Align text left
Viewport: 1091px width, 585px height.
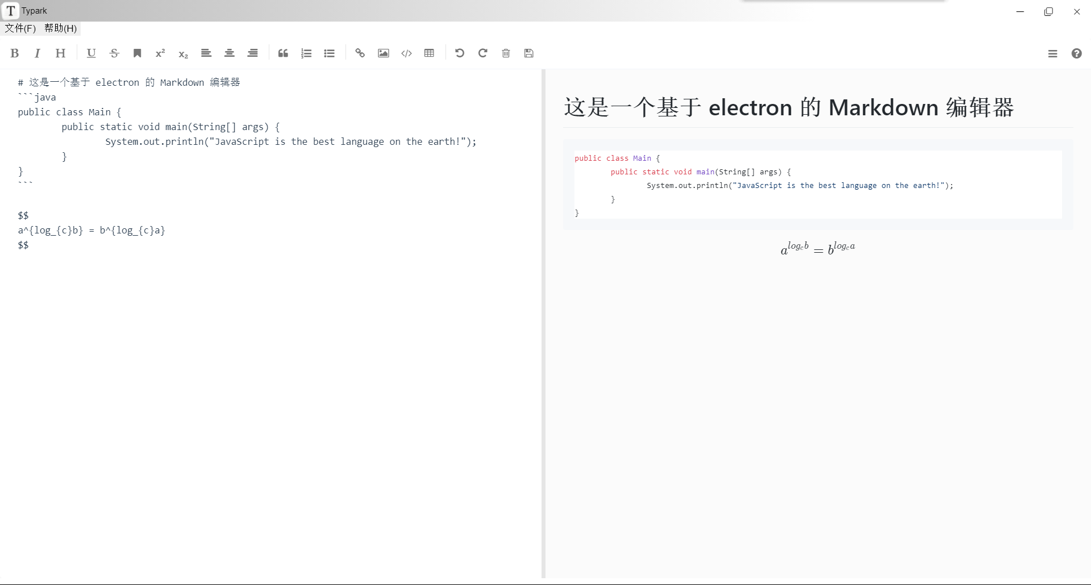tap(206, 53)
